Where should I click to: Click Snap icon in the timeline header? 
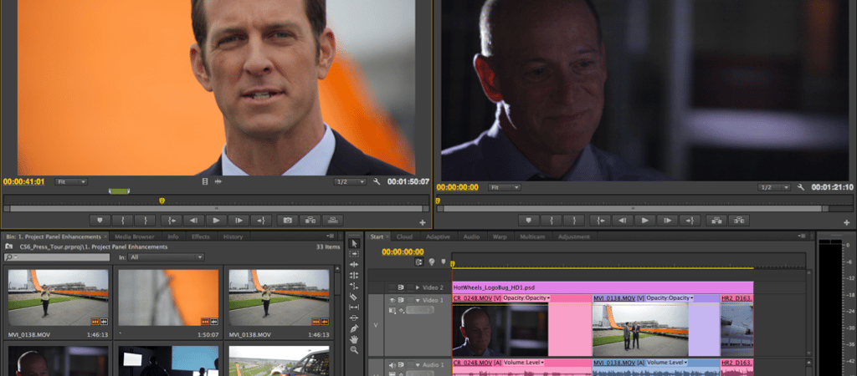[x=418, y=262]
